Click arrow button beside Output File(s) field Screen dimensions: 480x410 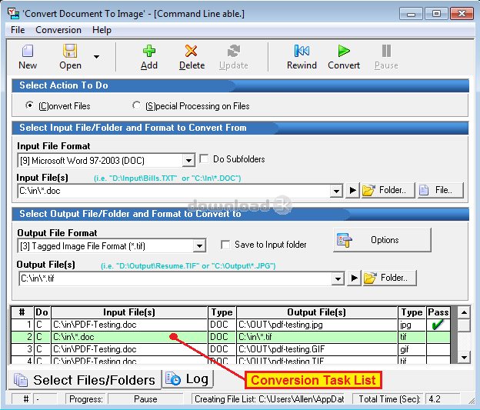pos(354,278)
